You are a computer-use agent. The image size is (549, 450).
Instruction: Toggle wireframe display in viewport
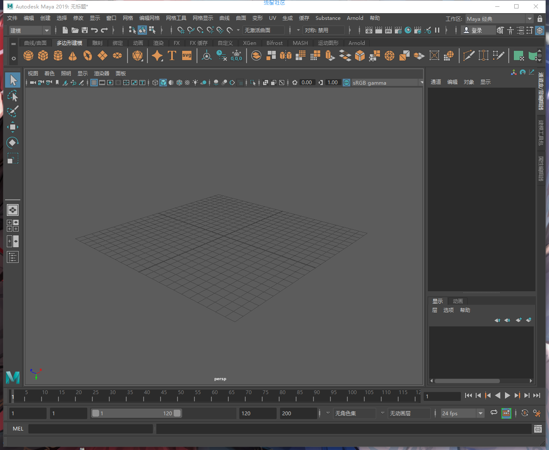[x=155, y=83]
